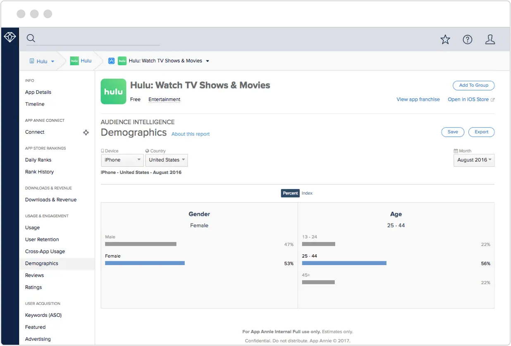Expand the Hulu: Watch TV Shows app dropdown
Image resolution: width=511 pixels, height=346 pixels.
click(208, 61)
